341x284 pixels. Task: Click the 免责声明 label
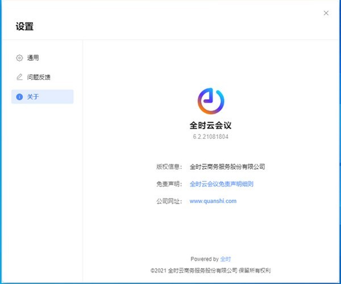click(x=168, y=184)
